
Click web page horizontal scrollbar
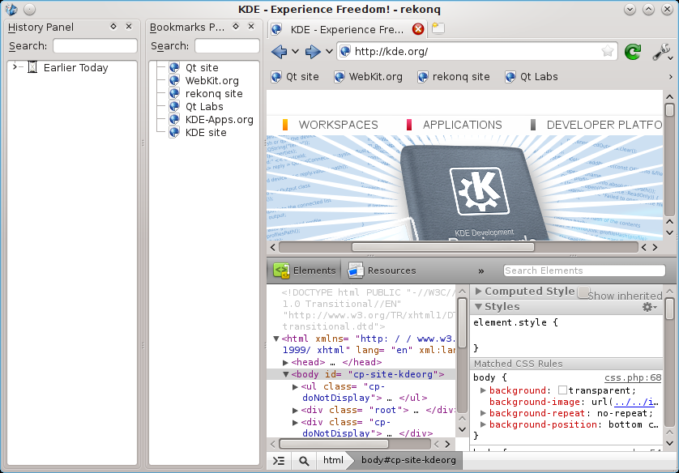443,247
